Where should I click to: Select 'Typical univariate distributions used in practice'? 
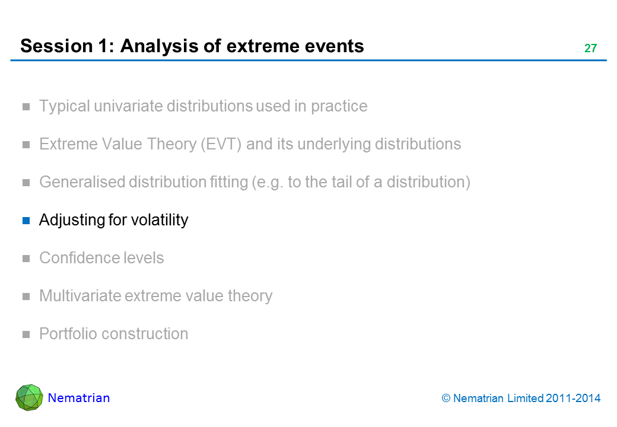pos(203,106)
